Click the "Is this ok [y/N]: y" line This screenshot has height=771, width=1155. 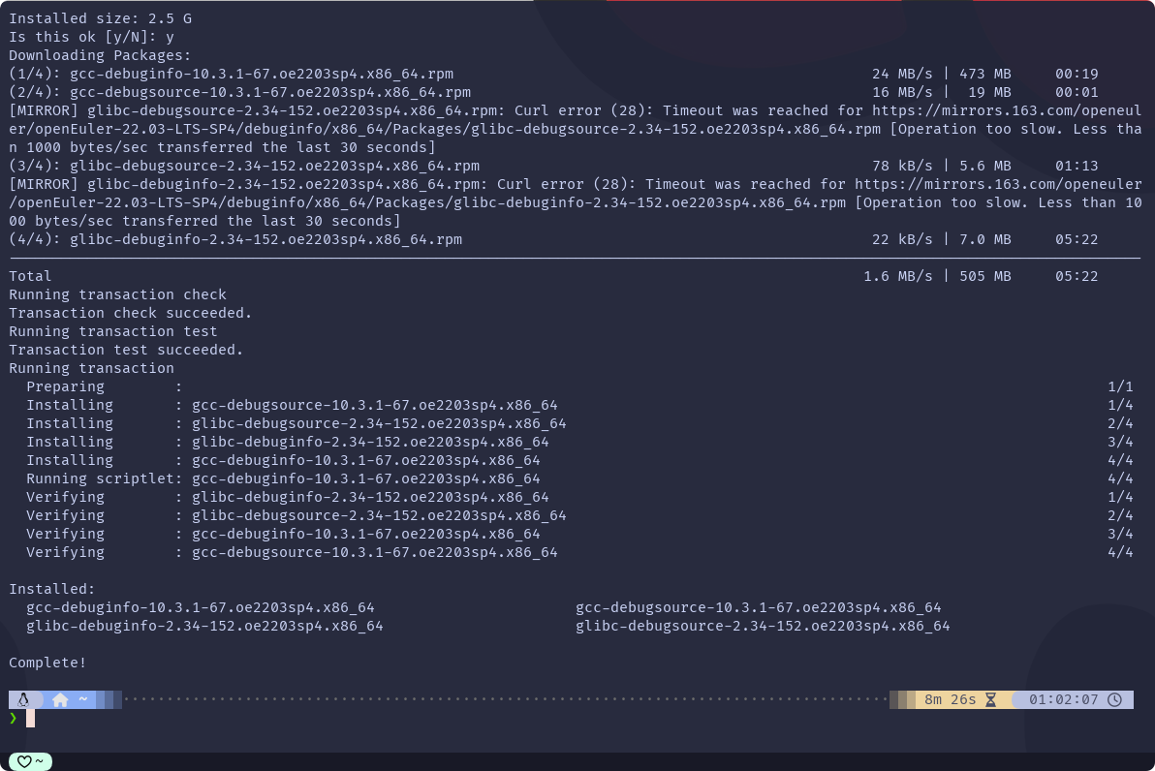pos(91,37)
